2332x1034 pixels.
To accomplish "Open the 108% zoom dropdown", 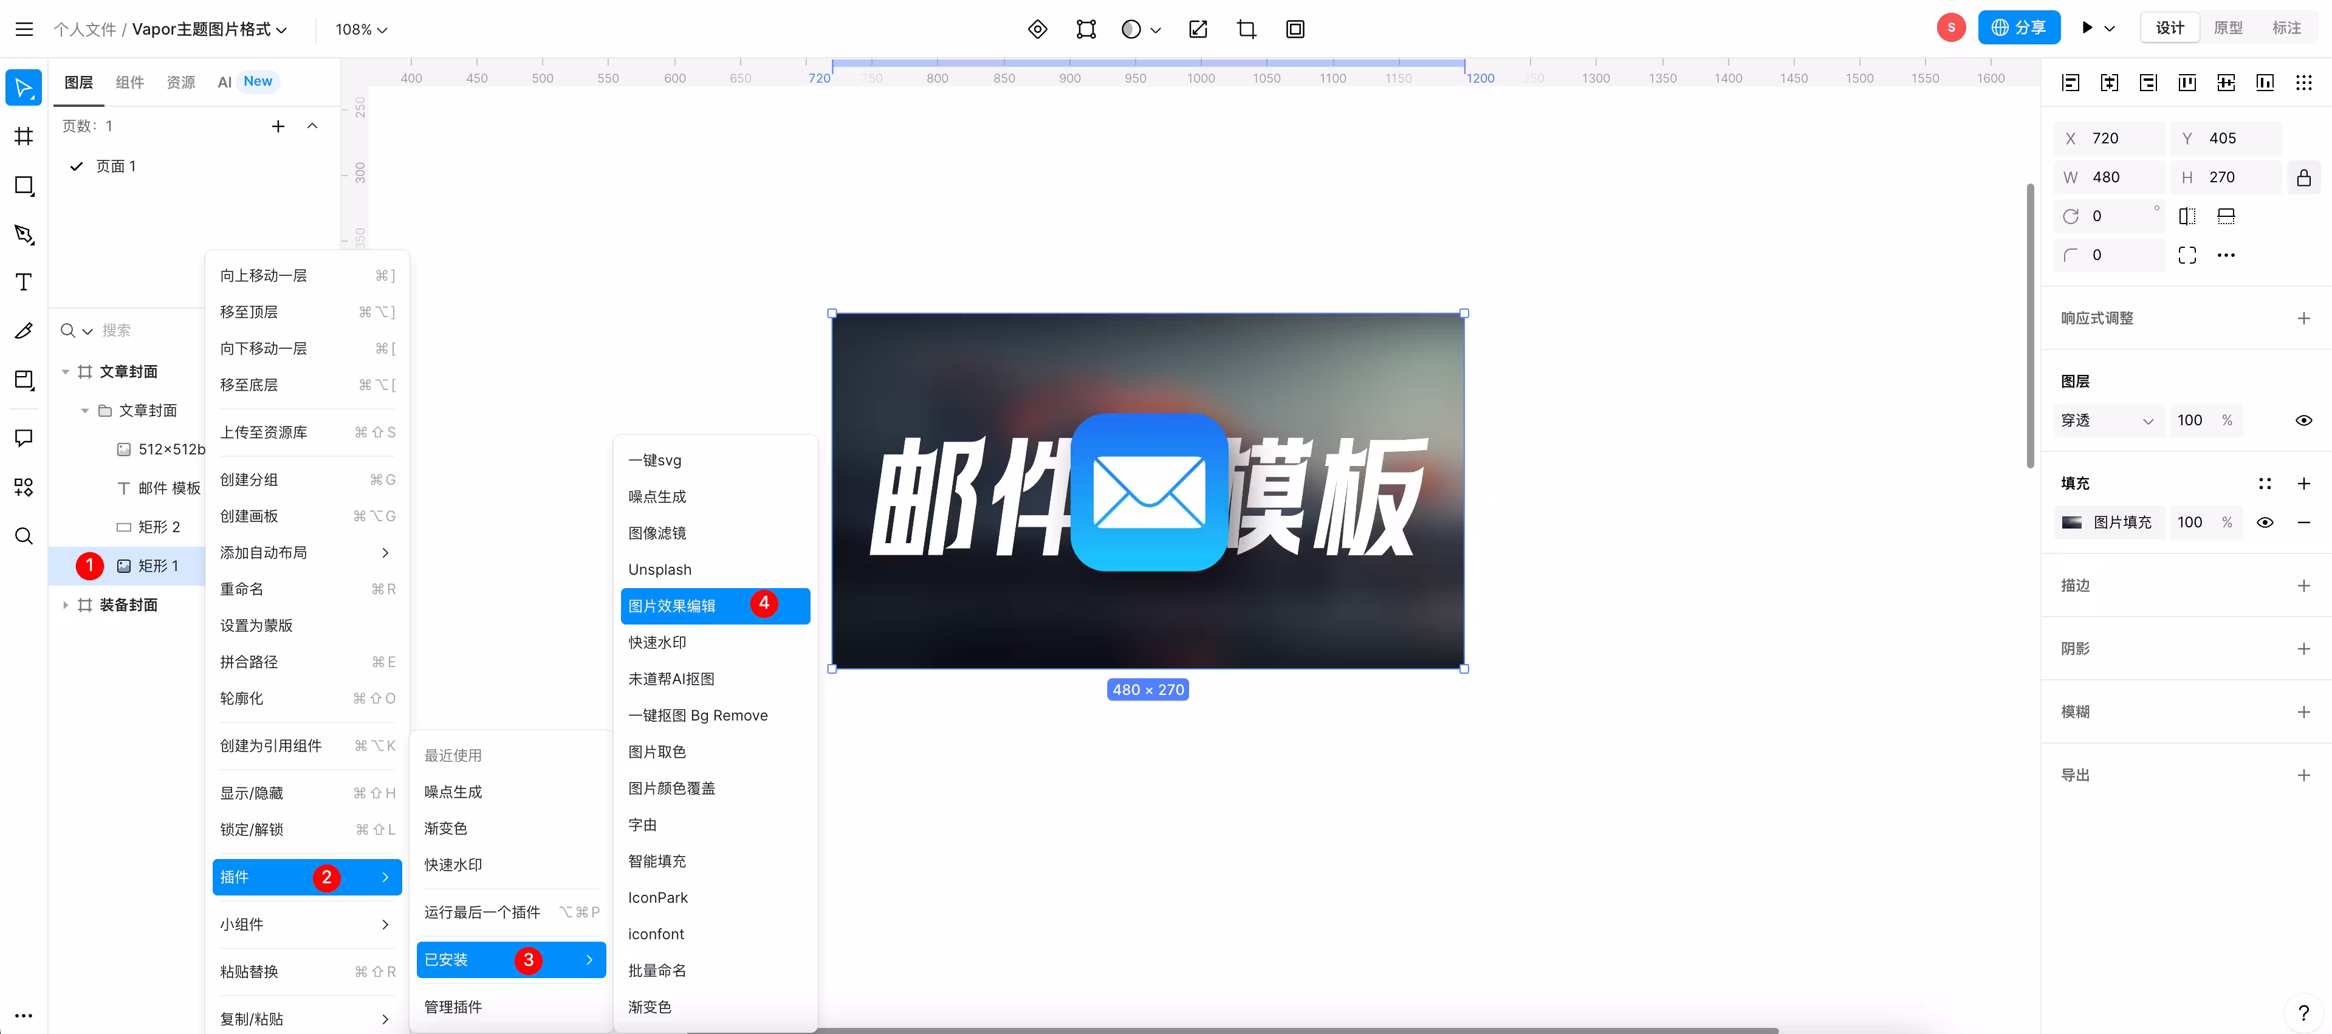I will click(x=361, y=29).
